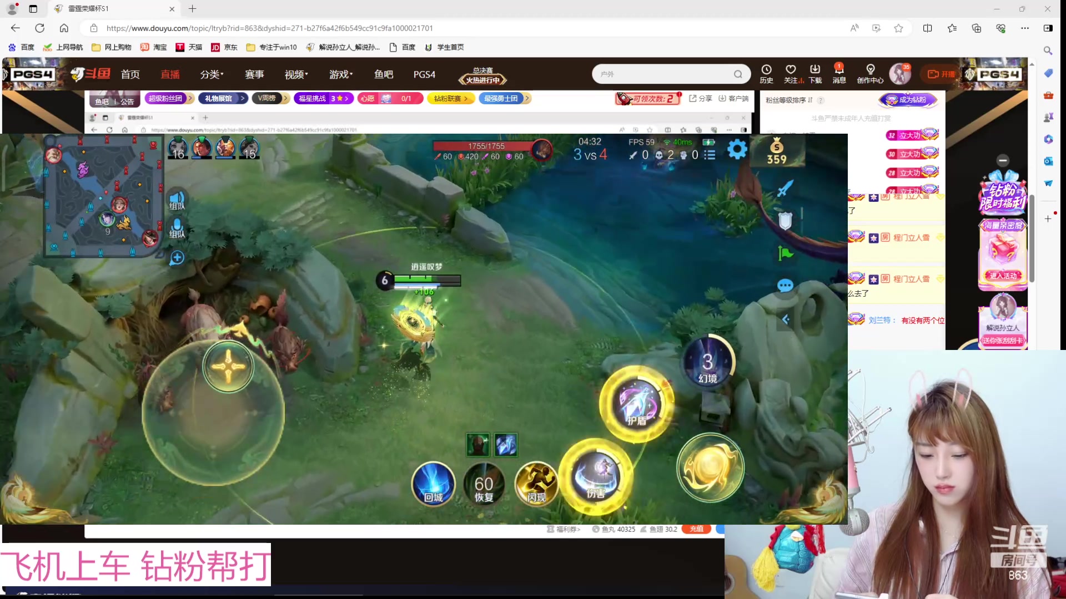Click the 可领次数 2 reward banner
The image size is (1066, 599).
[x=648, y=99]
